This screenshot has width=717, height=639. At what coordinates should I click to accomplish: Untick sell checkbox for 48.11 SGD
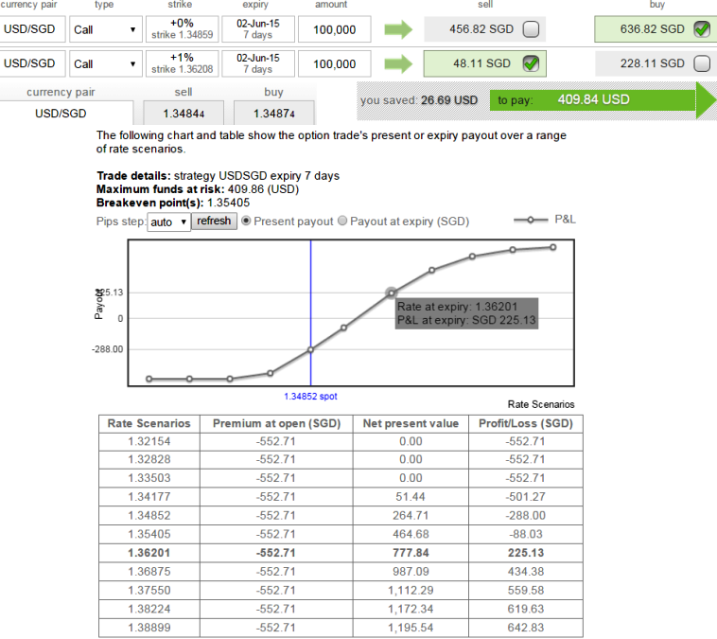pos(531,63)
